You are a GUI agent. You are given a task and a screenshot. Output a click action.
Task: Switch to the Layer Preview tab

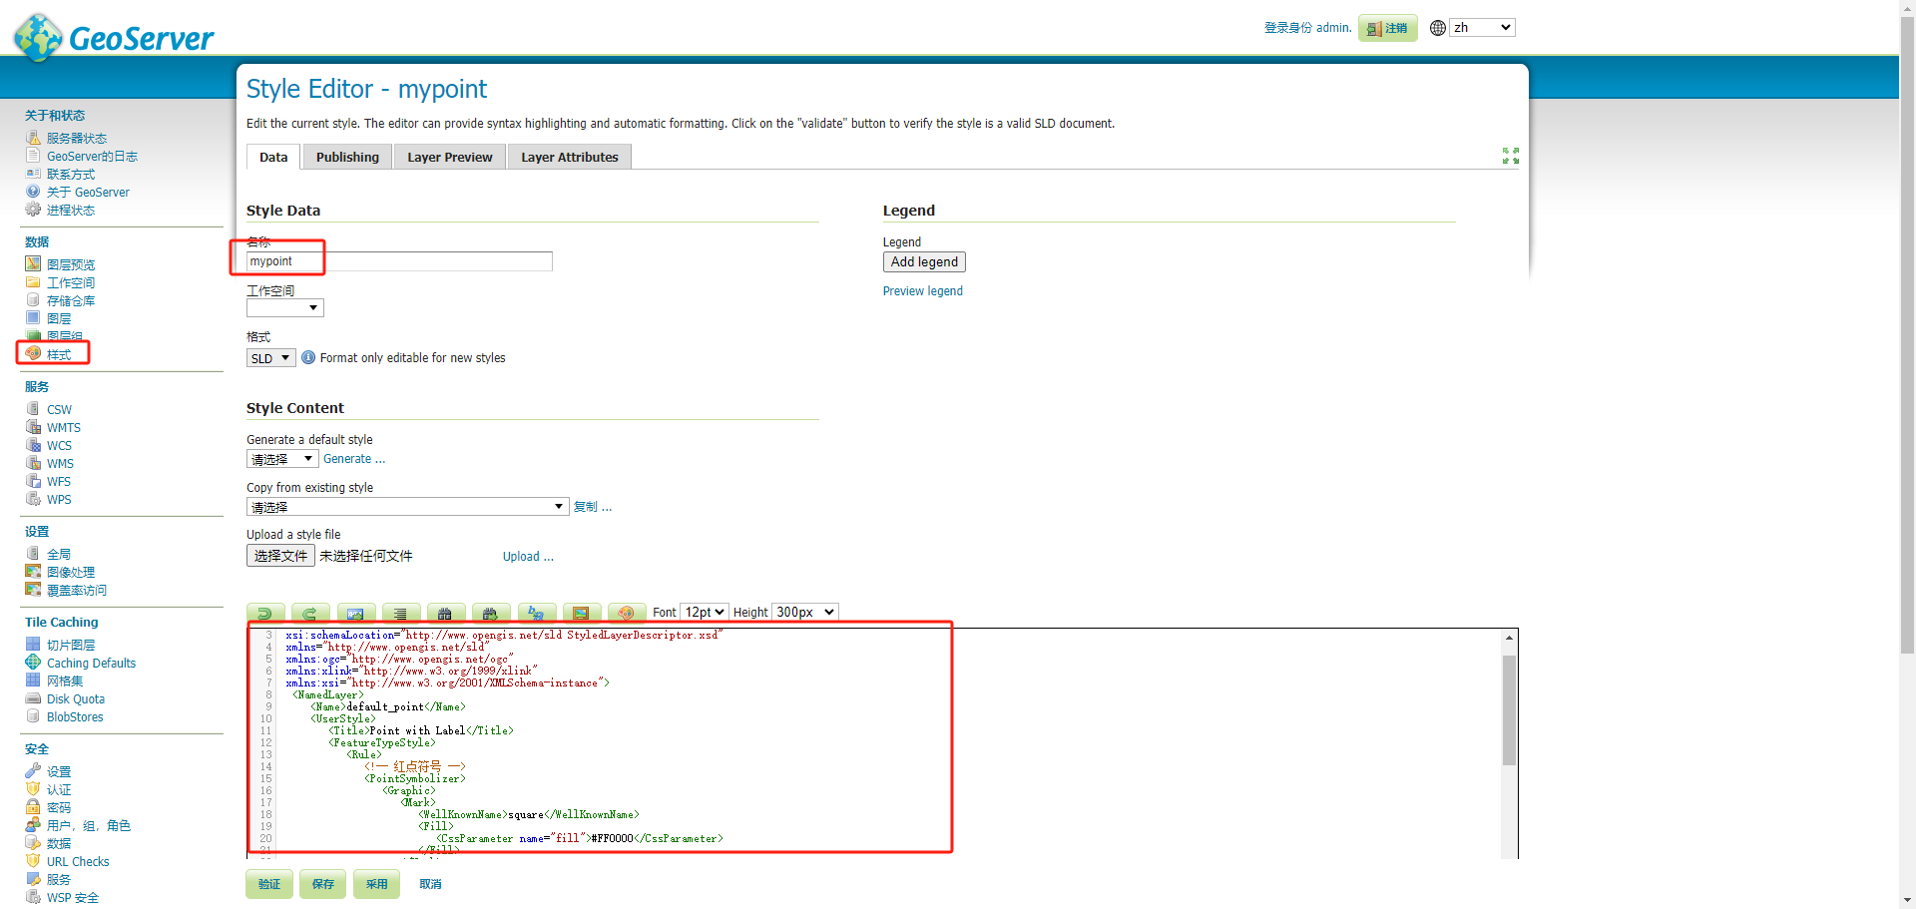coord(450,158)
